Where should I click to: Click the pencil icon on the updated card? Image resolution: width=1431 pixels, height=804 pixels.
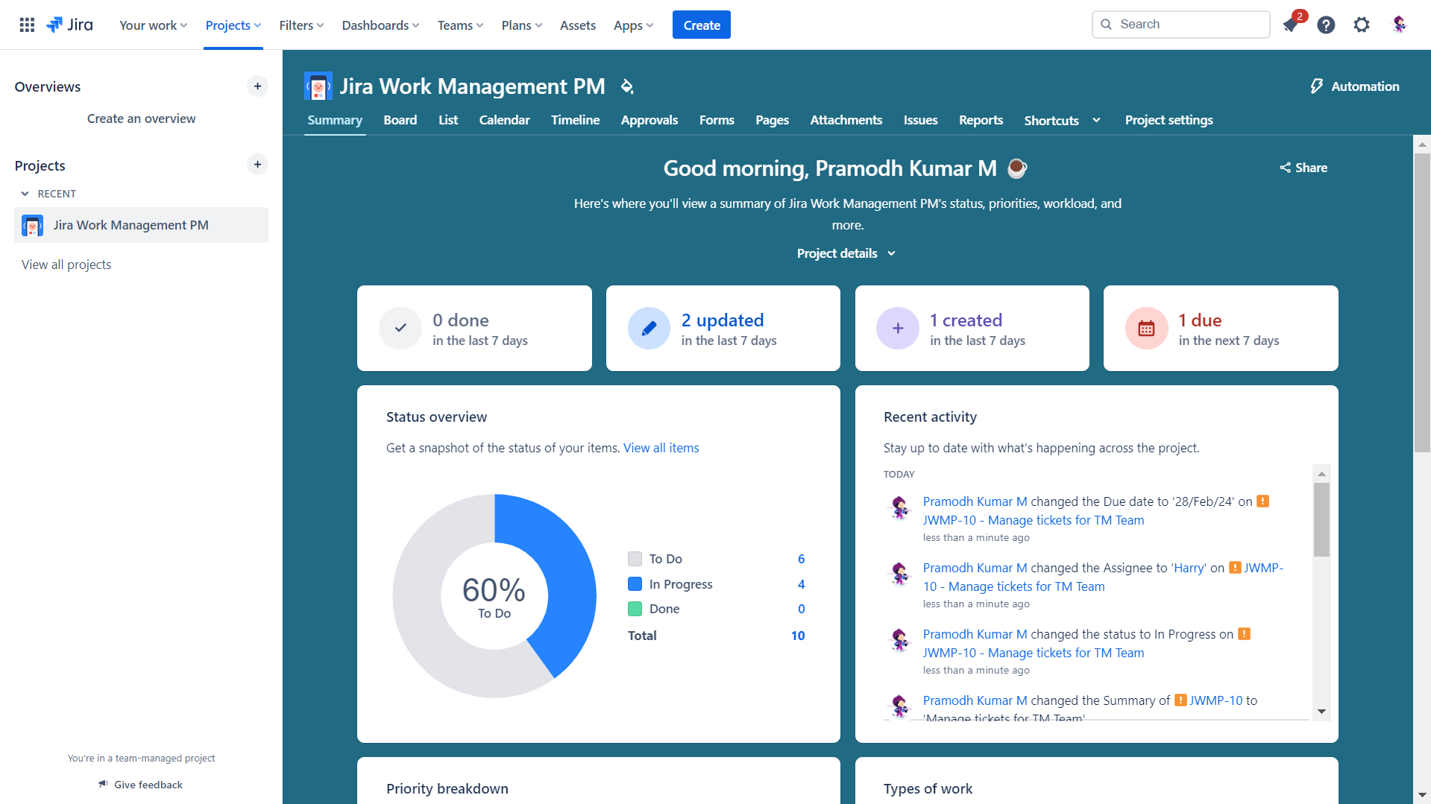tap(650, 328)
